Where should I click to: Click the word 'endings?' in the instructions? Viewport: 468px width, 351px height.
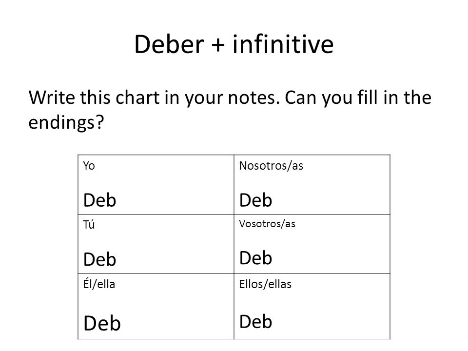point(66,122)
